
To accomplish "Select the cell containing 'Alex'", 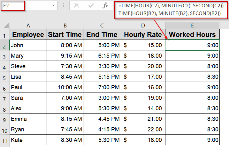I will coord(28,108).
